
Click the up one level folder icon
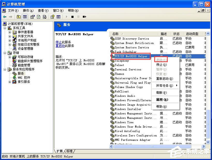pyautogui.click(x=18, y=17)
